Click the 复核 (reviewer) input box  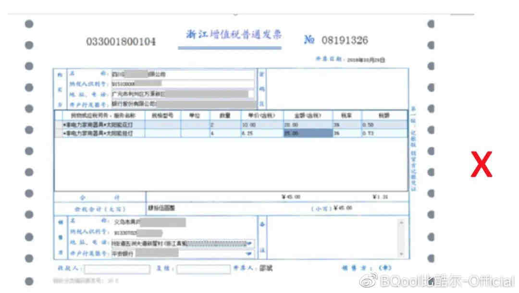coord(203,269)
